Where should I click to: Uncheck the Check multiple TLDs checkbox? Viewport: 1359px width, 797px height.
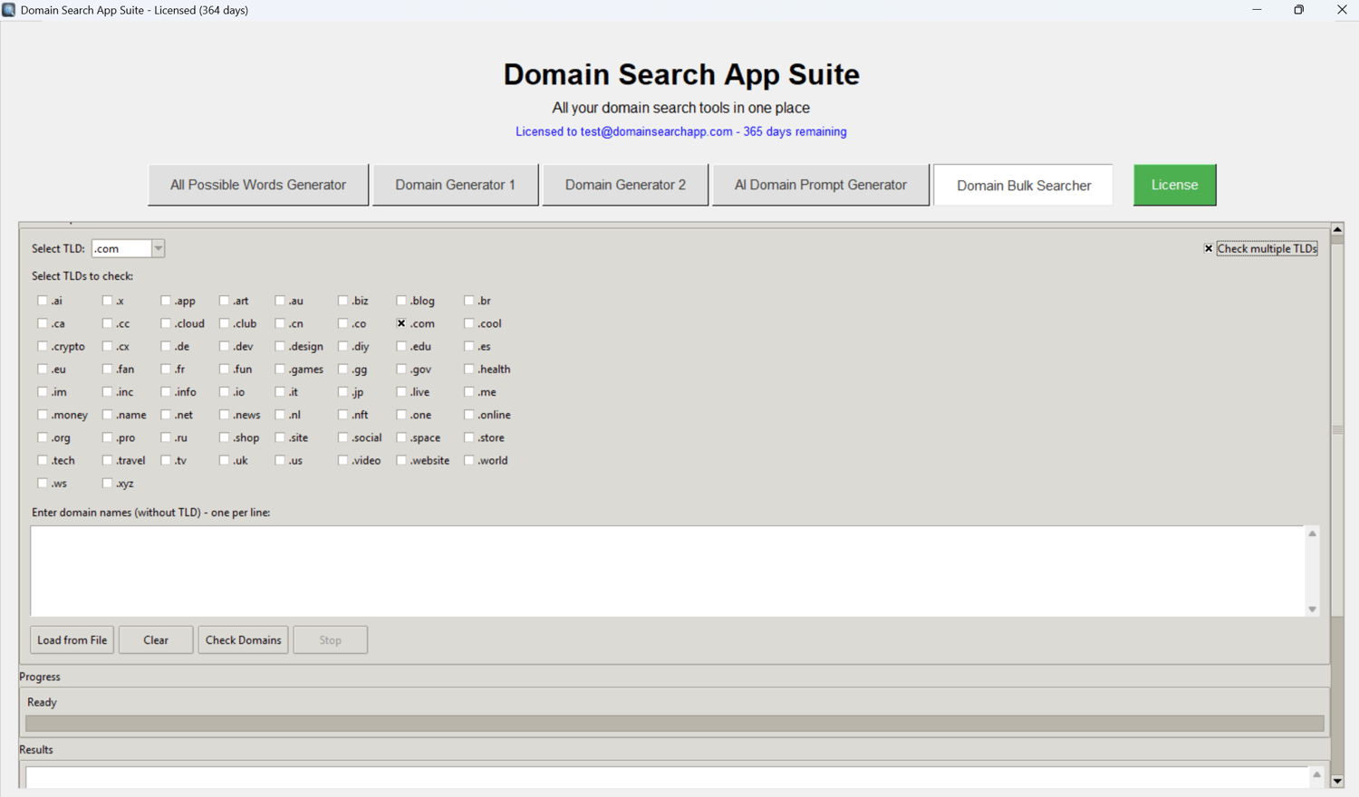(1209, 248)
